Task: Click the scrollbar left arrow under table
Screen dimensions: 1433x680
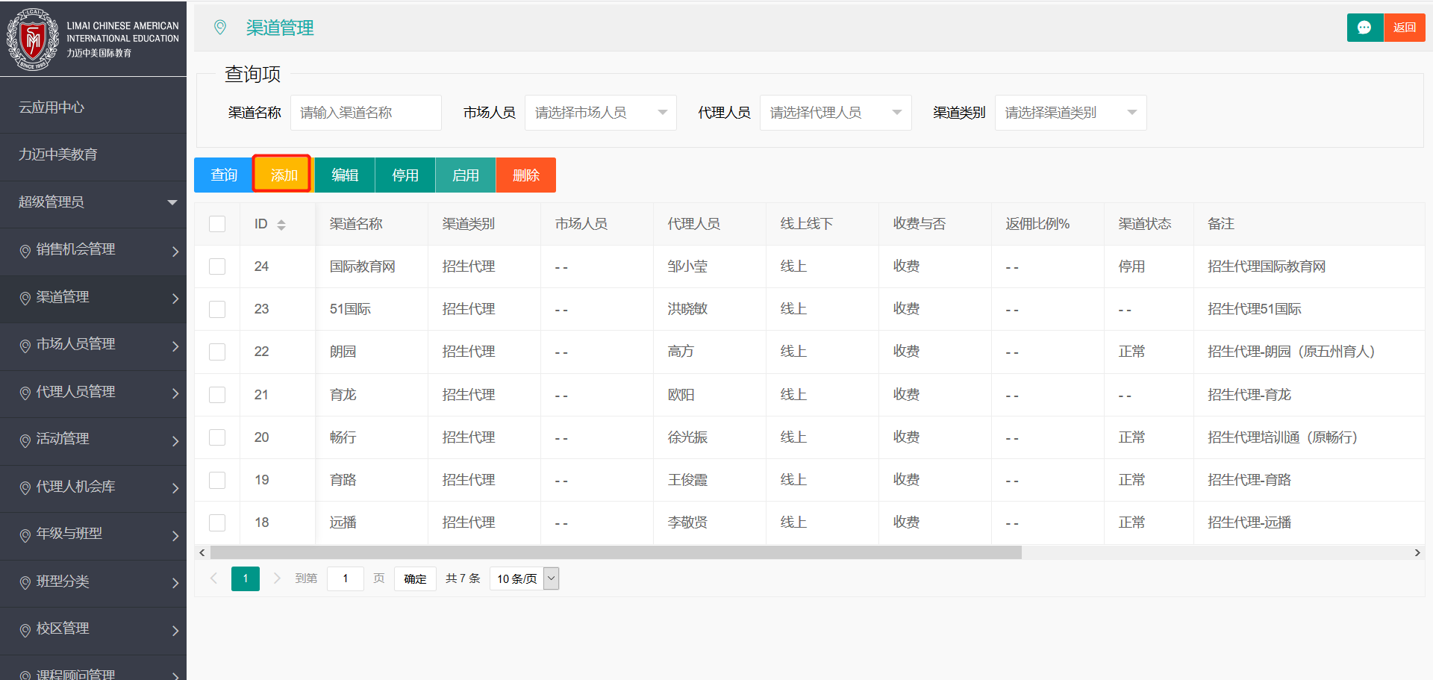Action: (x=202, y=553)
